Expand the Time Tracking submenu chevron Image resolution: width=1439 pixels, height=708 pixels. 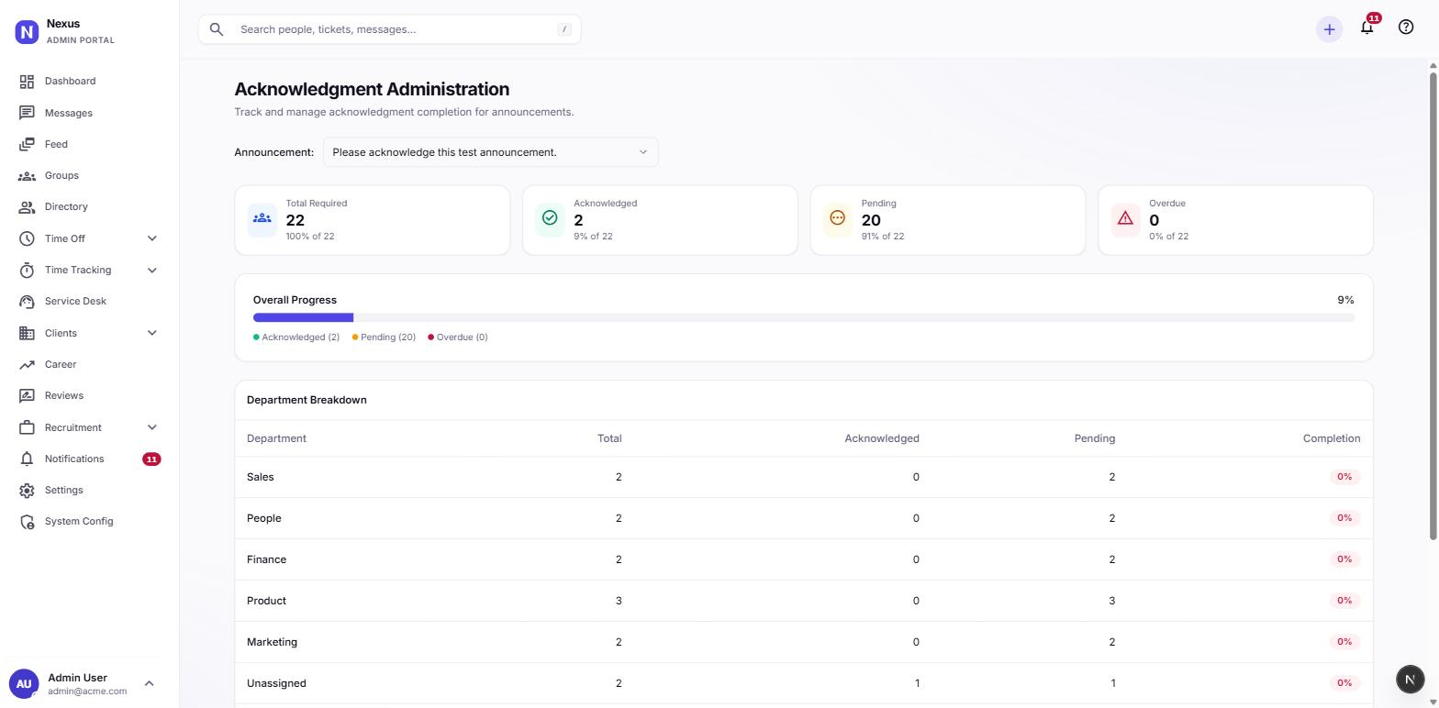coord(152,270)
